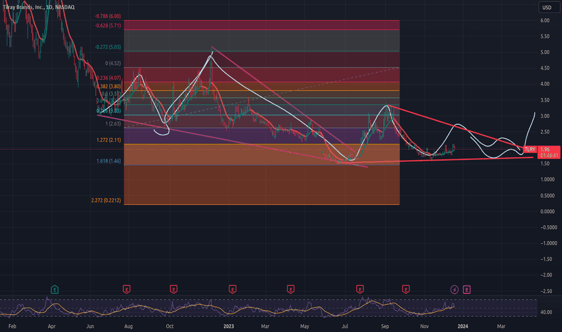Select the 2.272 (0.2212) Fibonacci level label

click(106, 200)
